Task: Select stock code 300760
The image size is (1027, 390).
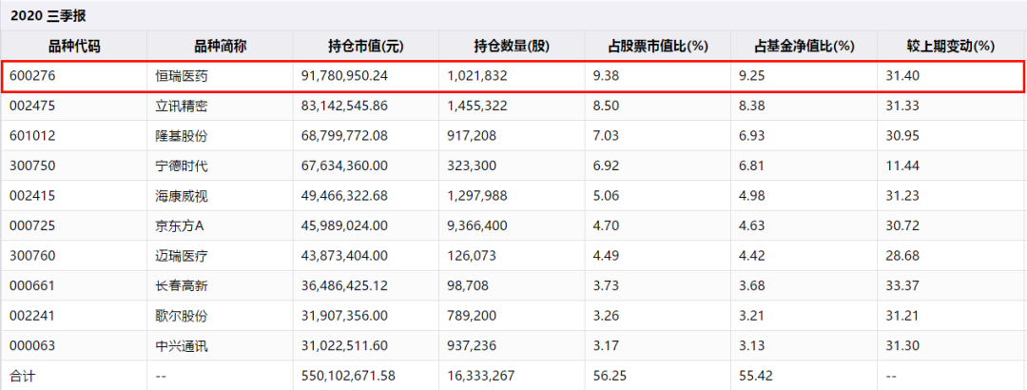Action: pos(32,256)
